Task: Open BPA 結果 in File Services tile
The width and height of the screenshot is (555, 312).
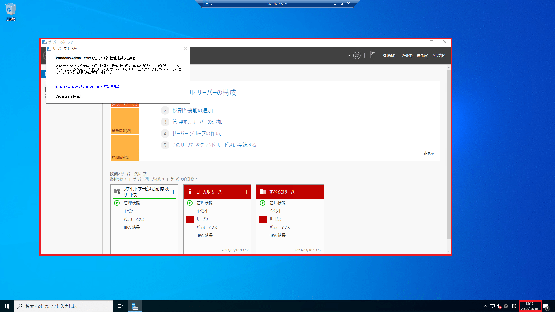Action: point(132,227)
